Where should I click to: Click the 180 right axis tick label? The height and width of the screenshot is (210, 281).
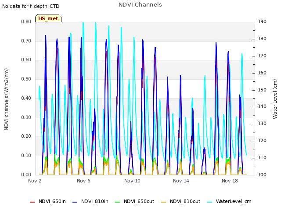[x=262, y=39]
